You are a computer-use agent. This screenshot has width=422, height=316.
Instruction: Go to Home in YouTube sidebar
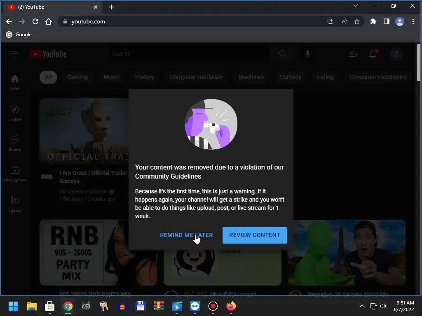pyautogui.click(x=15, y=82)
